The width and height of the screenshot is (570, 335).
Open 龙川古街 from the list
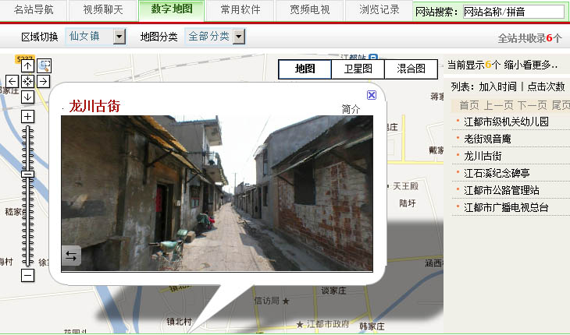click(483, 157)
